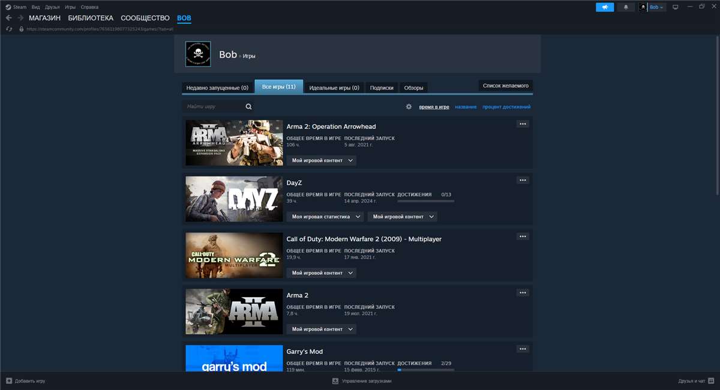
Task: Open the БИБЛИОТЕКА menu item
Action: [91, 18]
